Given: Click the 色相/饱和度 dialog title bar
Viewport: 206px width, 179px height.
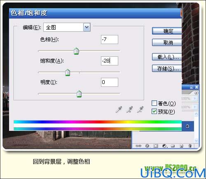Looking at the screenshot, I should tap(95, 13).
